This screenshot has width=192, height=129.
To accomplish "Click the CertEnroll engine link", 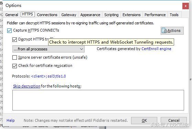I will 156,49.
